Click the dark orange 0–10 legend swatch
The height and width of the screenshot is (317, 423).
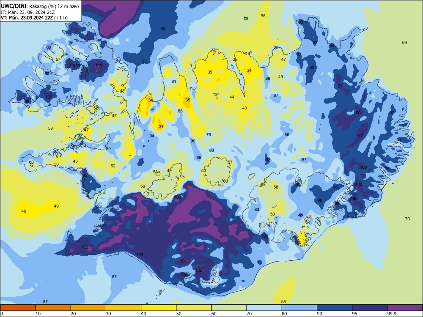(x=18, y=308)
